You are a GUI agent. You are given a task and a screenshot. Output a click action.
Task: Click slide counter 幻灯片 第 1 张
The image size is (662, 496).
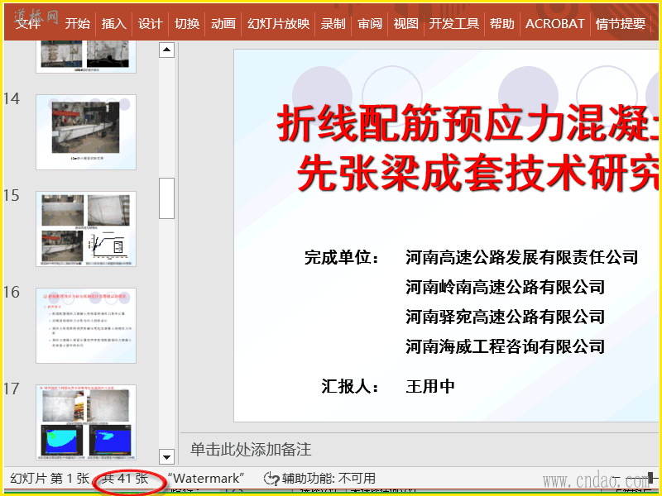(x=50, y=479)
